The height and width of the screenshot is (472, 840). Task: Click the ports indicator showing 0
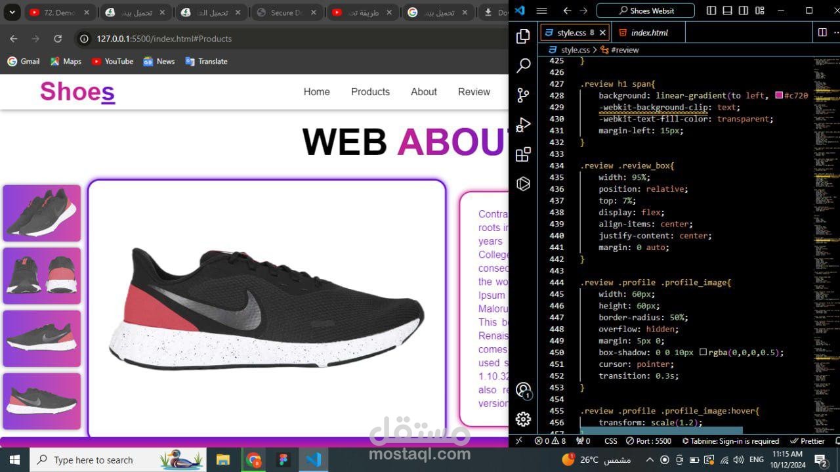[583, 441]
